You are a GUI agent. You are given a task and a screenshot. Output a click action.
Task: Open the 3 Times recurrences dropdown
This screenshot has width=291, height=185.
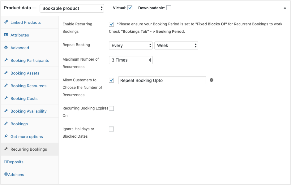(x=131, y=60)
